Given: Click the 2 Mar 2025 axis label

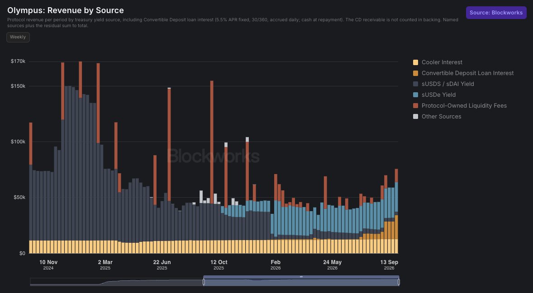Looking at the screenshot, I should click(x=105, y=265).
